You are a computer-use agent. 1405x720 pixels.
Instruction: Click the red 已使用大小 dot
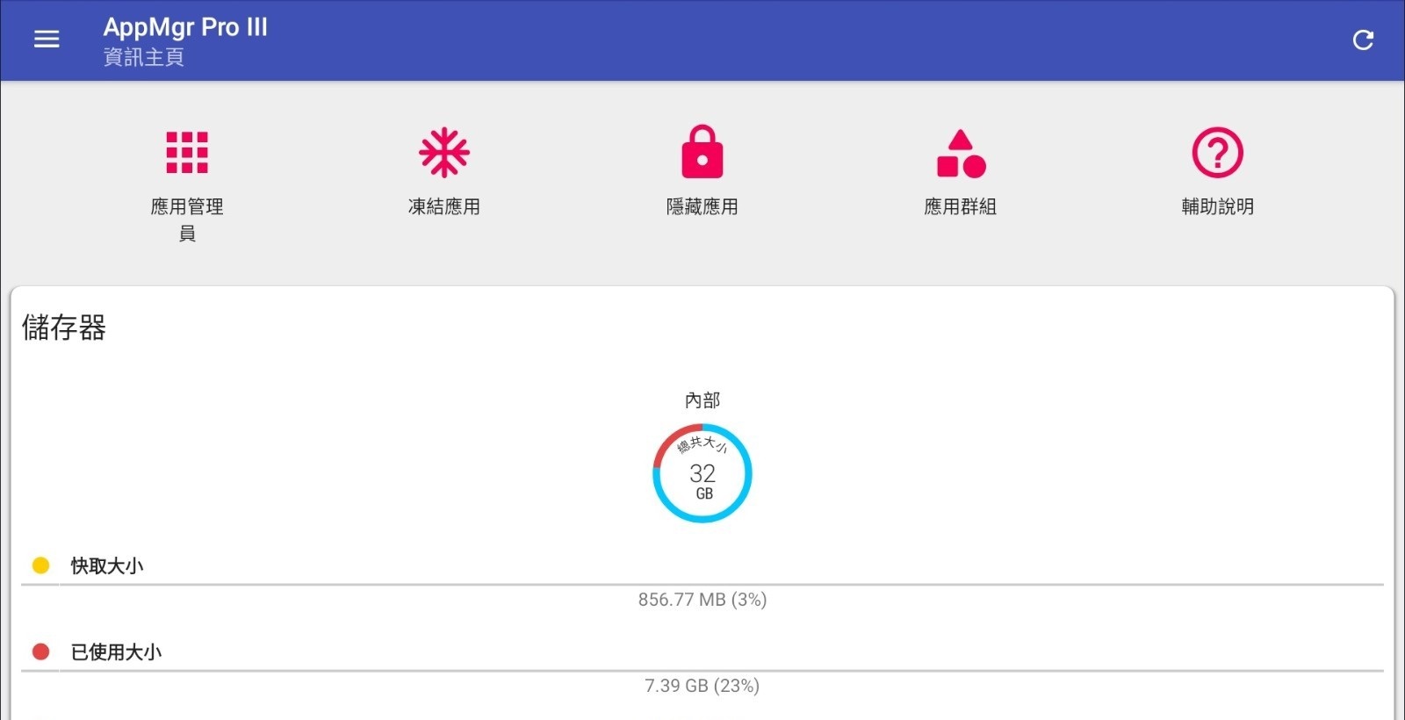[40, 652]
